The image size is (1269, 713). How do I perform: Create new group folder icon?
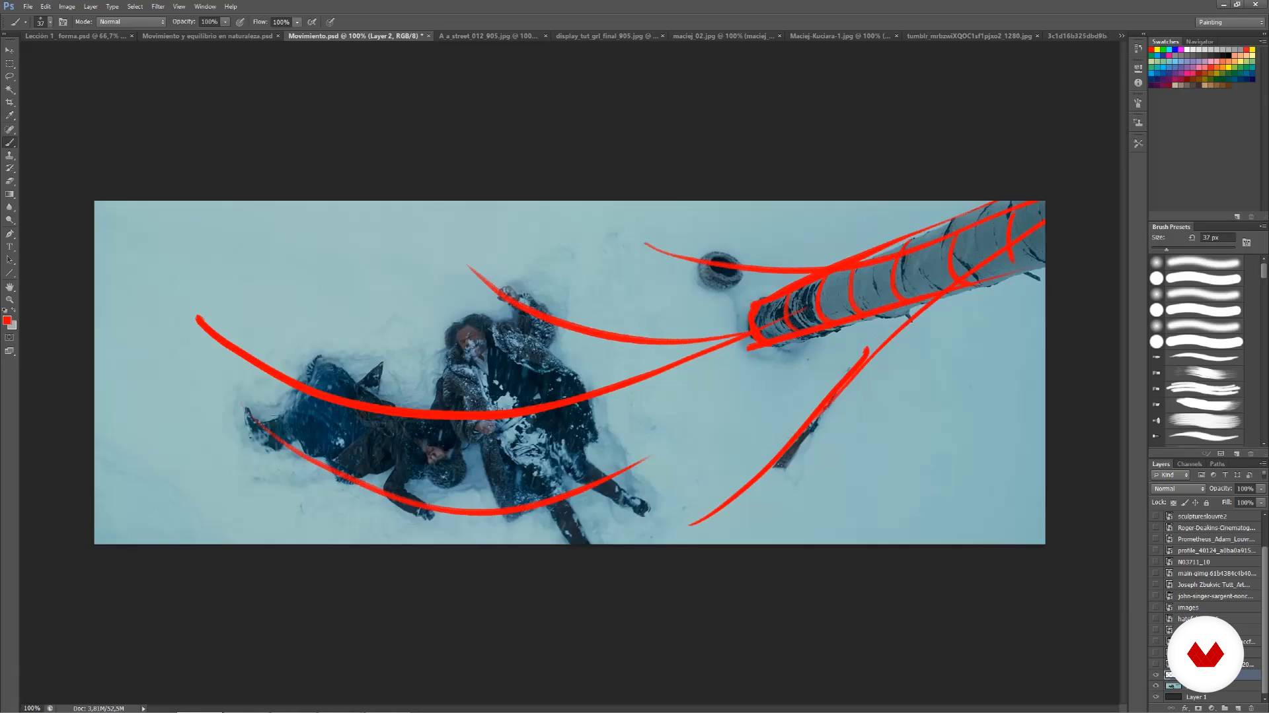point(1224,708)
